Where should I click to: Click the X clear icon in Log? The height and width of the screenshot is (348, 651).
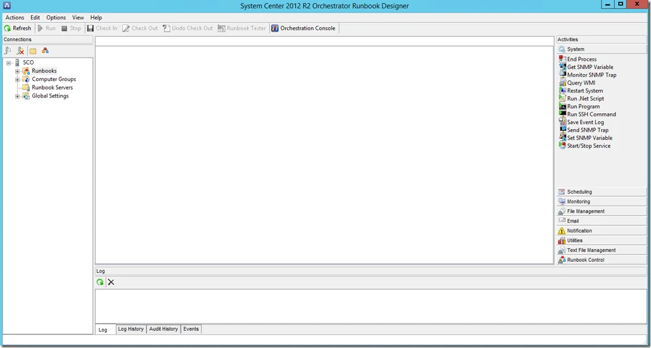111,282
